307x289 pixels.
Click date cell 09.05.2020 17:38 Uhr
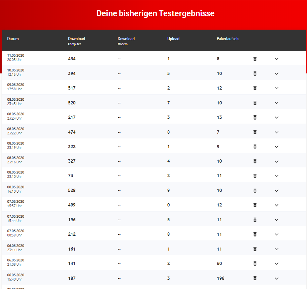pyautogui.click(x=16, y=87)
